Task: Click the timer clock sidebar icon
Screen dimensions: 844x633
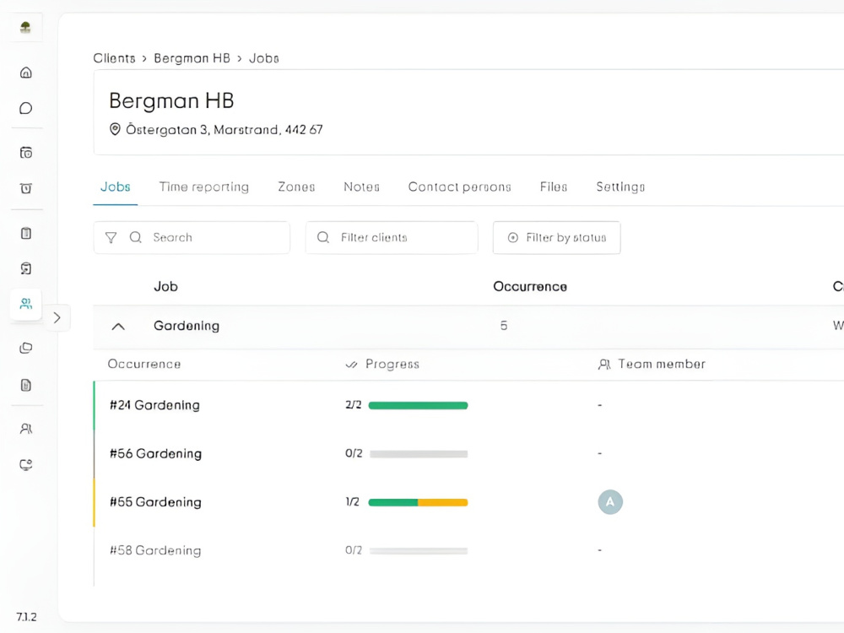Action: tap(26, 188)
